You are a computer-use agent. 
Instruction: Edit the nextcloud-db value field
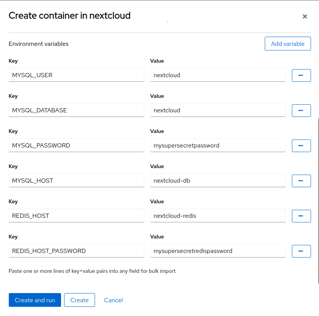click(218, 181)
